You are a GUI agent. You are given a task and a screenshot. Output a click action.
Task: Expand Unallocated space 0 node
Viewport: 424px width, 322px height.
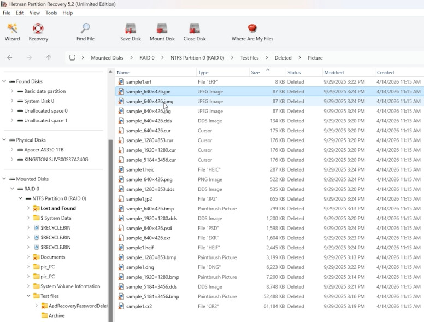click(12, 110)
